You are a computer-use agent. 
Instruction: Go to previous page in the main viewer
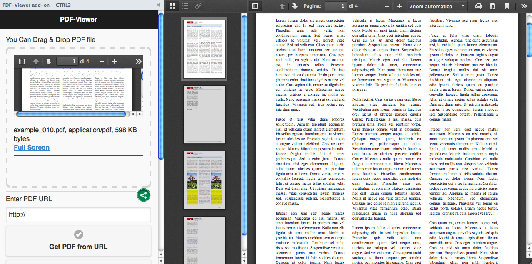click(282, 6)
